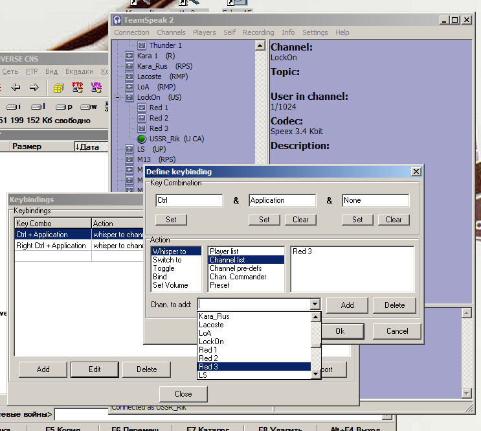
Task: Choose LockOn in channel dropdown list
Action: [x=254, y=342]
